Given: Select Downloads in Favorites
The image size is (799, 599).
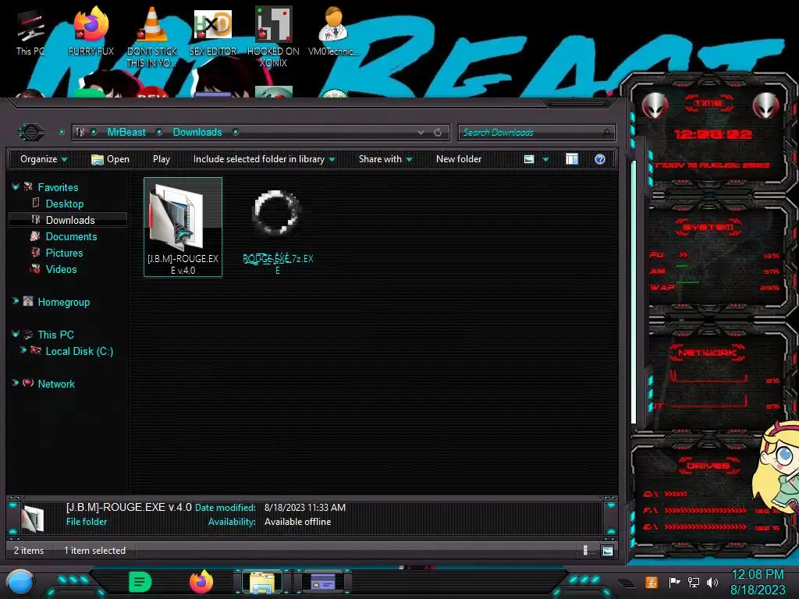Looking at the screenshot, I should (69, 220).
